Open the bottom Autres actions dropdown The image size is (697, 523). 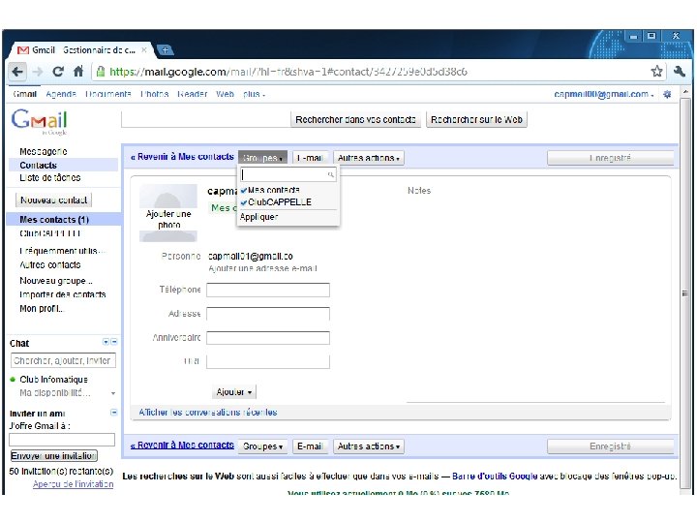click(x=369, y=446)
